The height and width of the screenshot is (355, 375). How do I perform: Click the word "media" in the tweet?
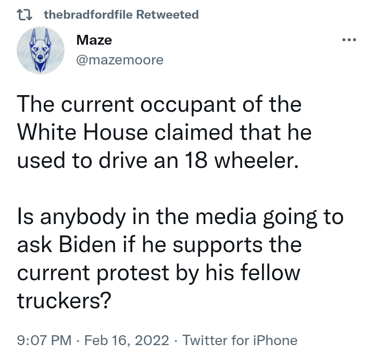pyautogui.click(x=226, y=217)
